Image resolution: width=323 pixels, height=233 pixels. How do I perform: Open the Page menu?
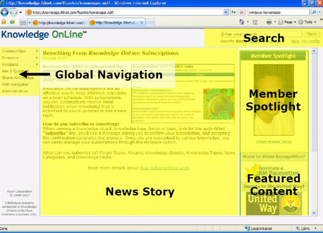[287, 22]
